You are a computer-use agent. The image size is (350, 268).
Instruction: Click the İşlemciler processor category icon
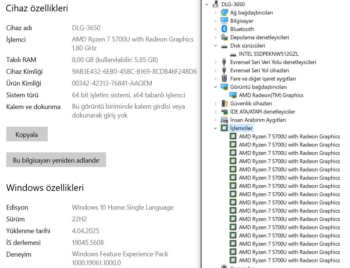click(x=224, y=128)
